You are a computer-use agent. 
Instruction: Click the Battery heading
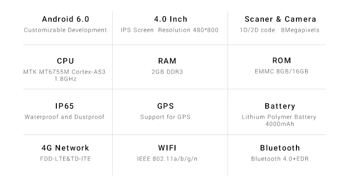(x=280, y=106)
